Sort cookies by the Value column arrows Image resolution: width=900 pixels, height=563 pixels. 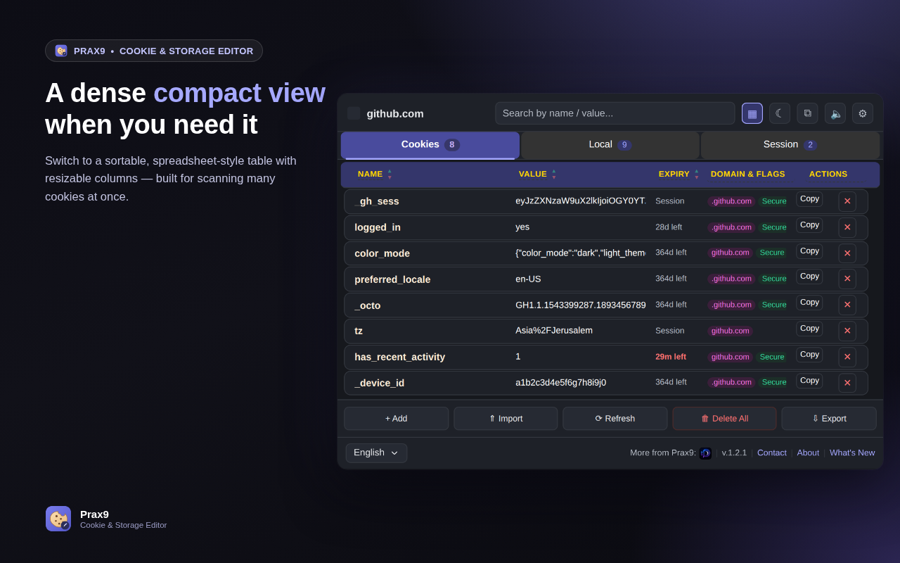(554, 174)
